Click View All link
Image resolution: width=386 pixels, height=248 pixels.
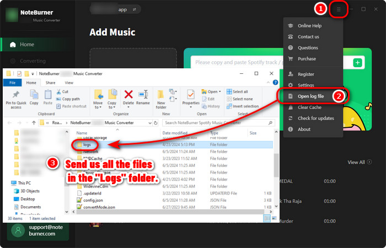pos(360,162)
